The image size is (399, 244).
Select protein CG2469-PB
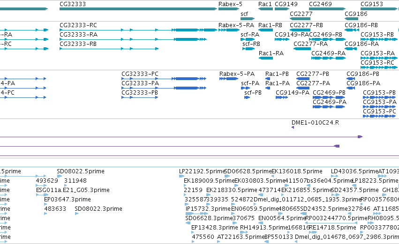(x=329, y=97)
